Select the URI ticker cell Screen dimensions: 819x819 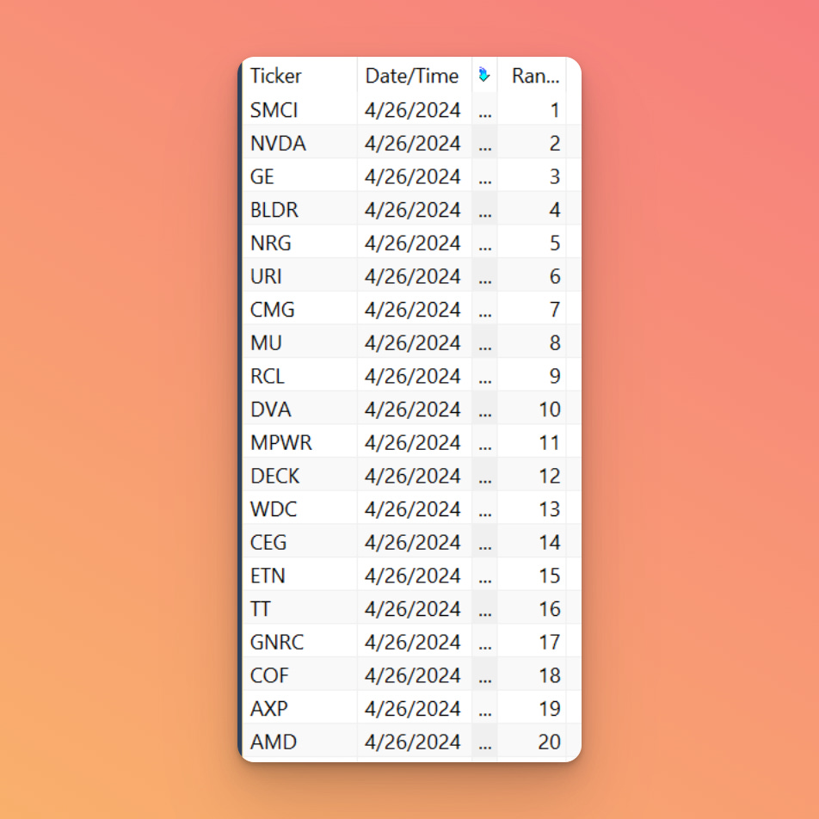(x=299, y=276)
